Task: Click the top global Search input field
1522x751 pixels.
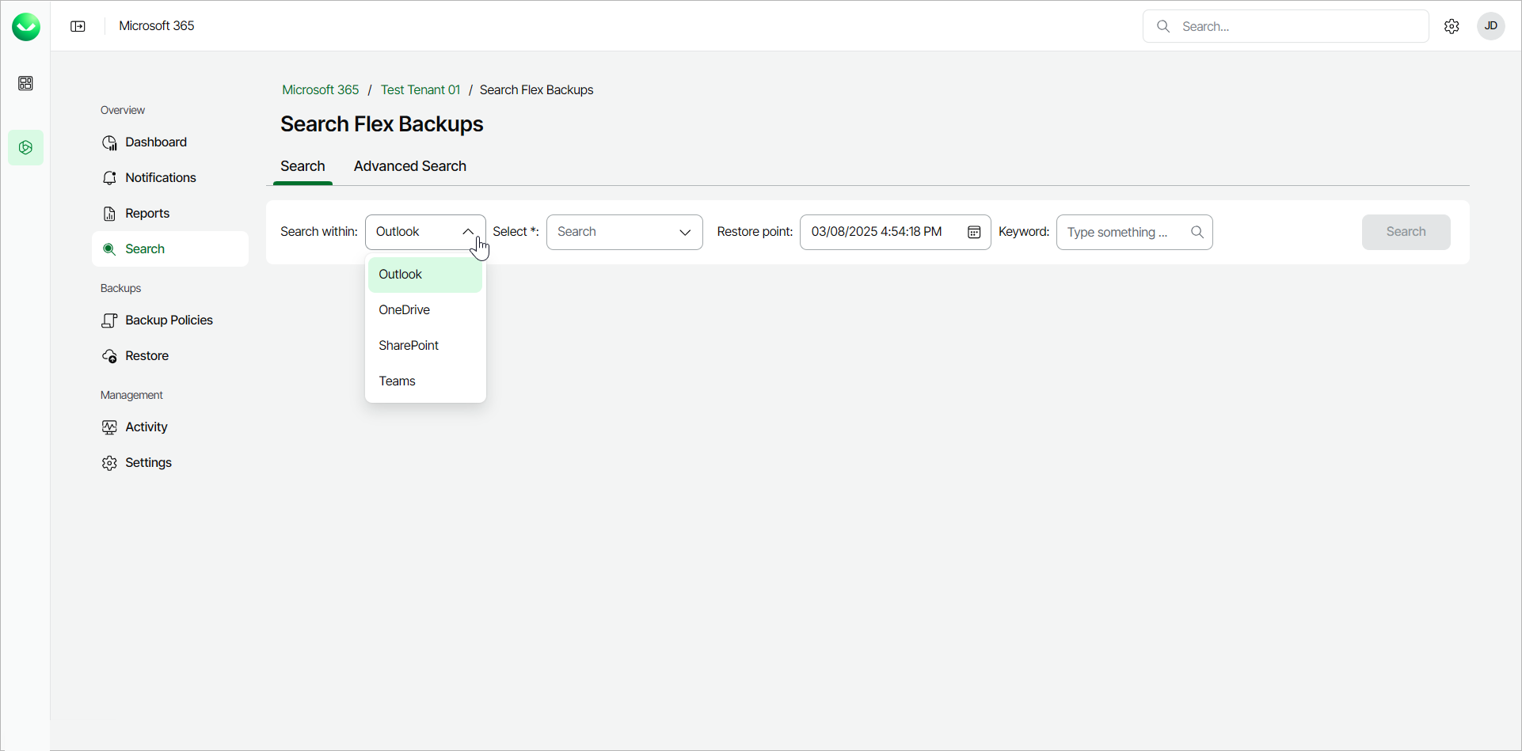Action: [x=1286, y=26]
